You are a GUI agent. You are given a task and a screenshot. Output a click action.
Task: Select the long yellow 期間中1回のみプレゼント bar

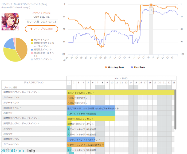[x=91, y=118]
